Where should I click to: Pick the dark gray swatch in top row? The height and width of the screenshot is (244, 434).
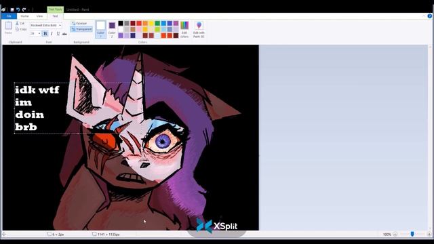[x=127, y=23]
